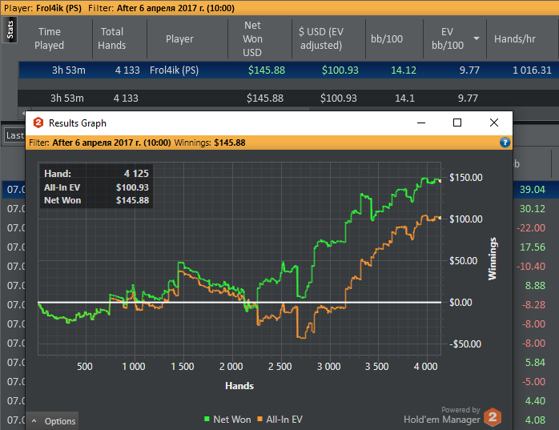Click the end point of All-In EV line
This screenshot has width=559, height=430.
(x=440, y=218)
